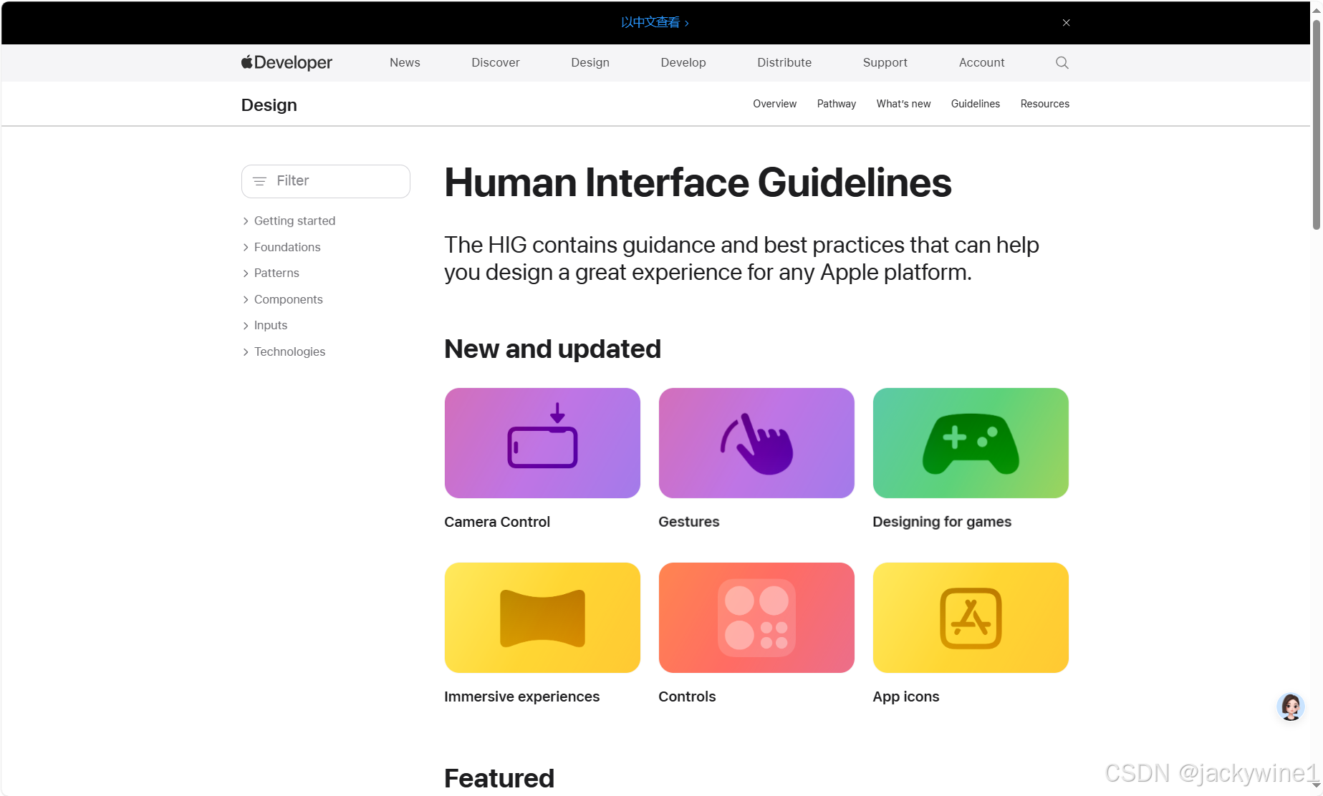Open Inputs sidebar item
The height and width of the screenshot is (796, 1323).
(271, 326)
